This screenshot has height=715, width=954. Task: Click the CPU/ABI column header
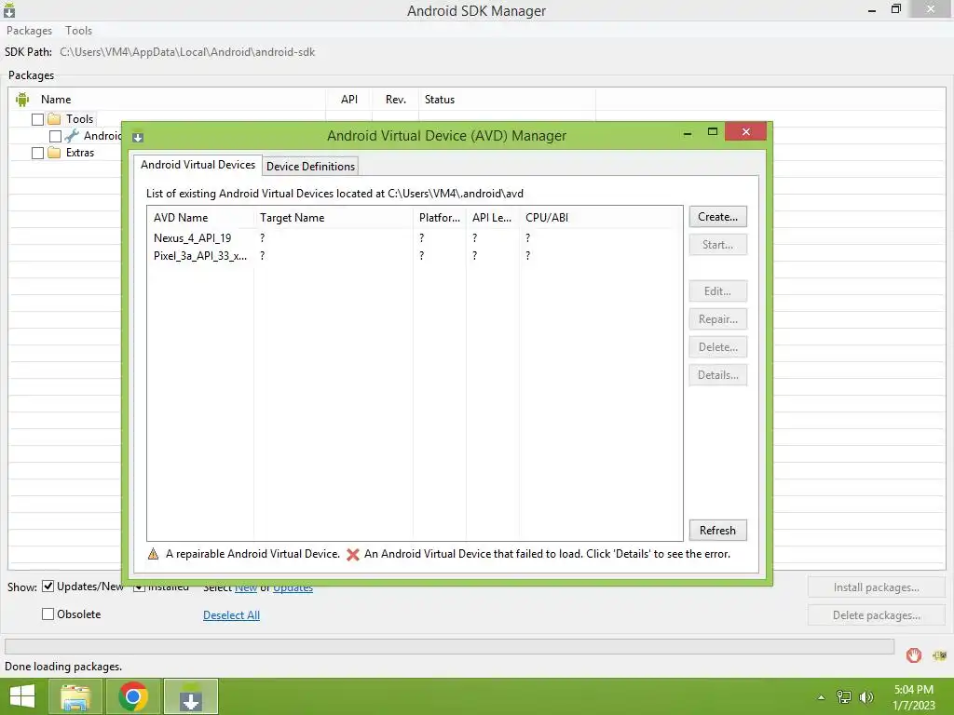click(601, 218)
